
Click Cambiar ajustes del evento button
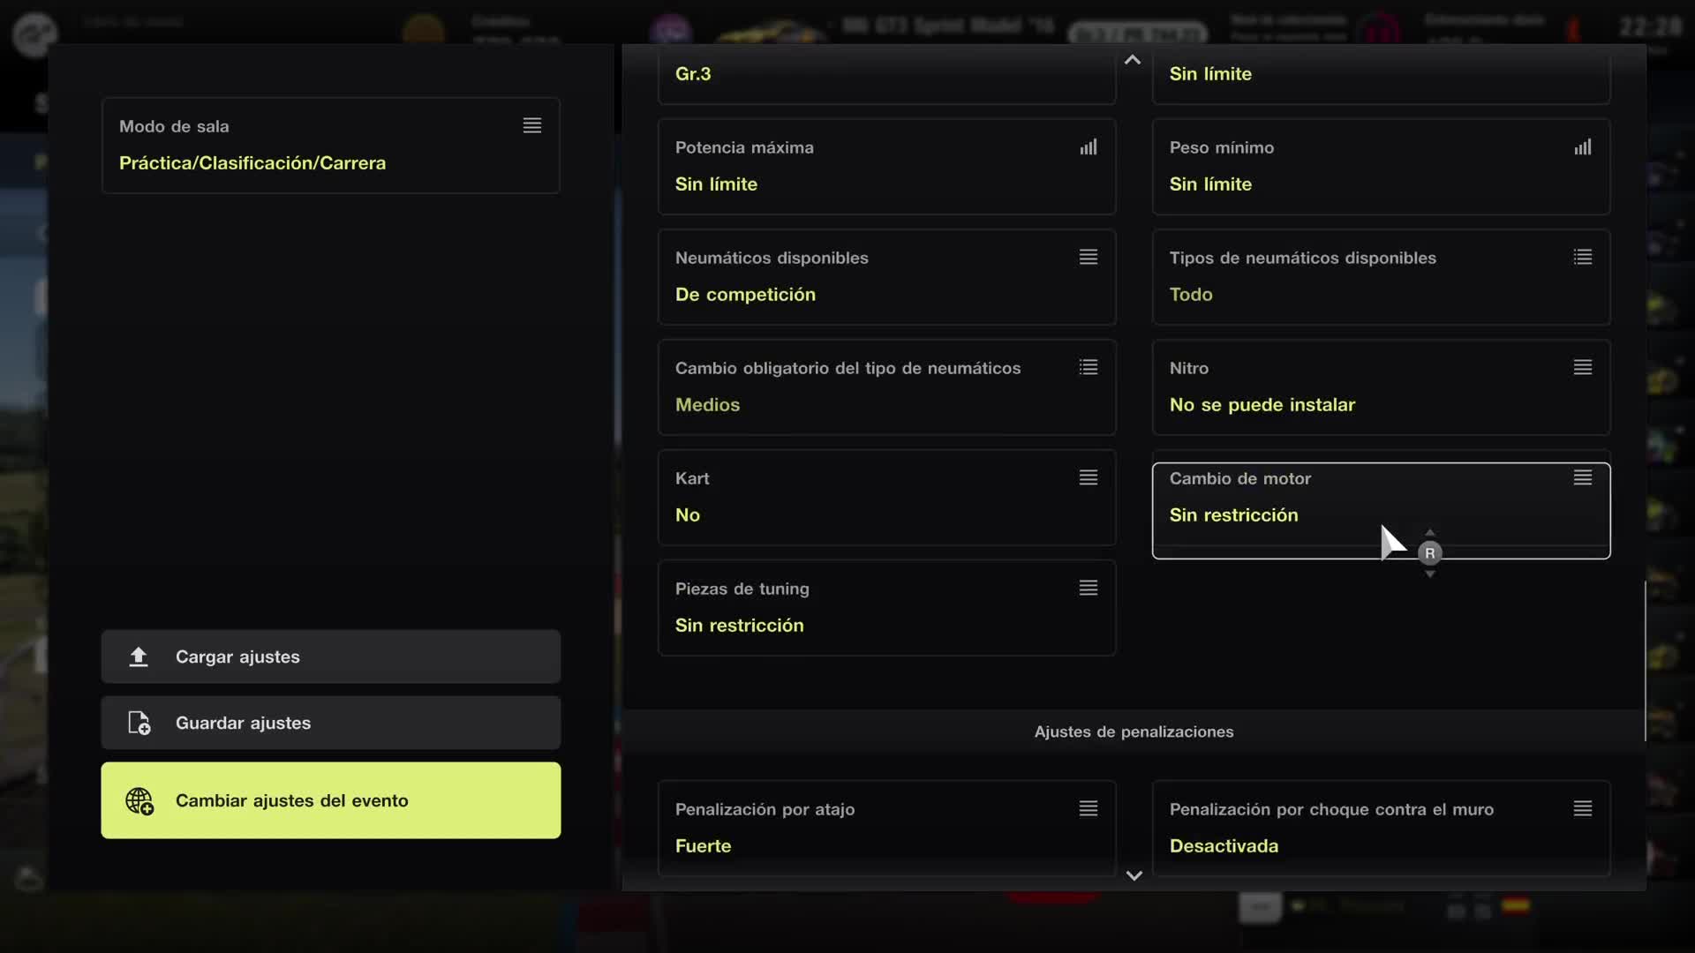(331, 800)
